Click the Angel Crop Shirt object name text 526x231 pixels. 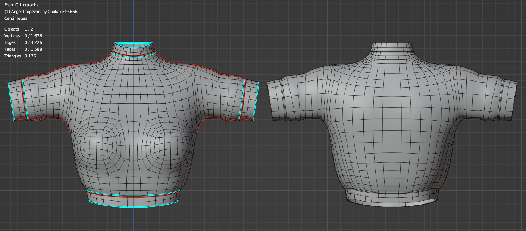(x=41, y=12)
